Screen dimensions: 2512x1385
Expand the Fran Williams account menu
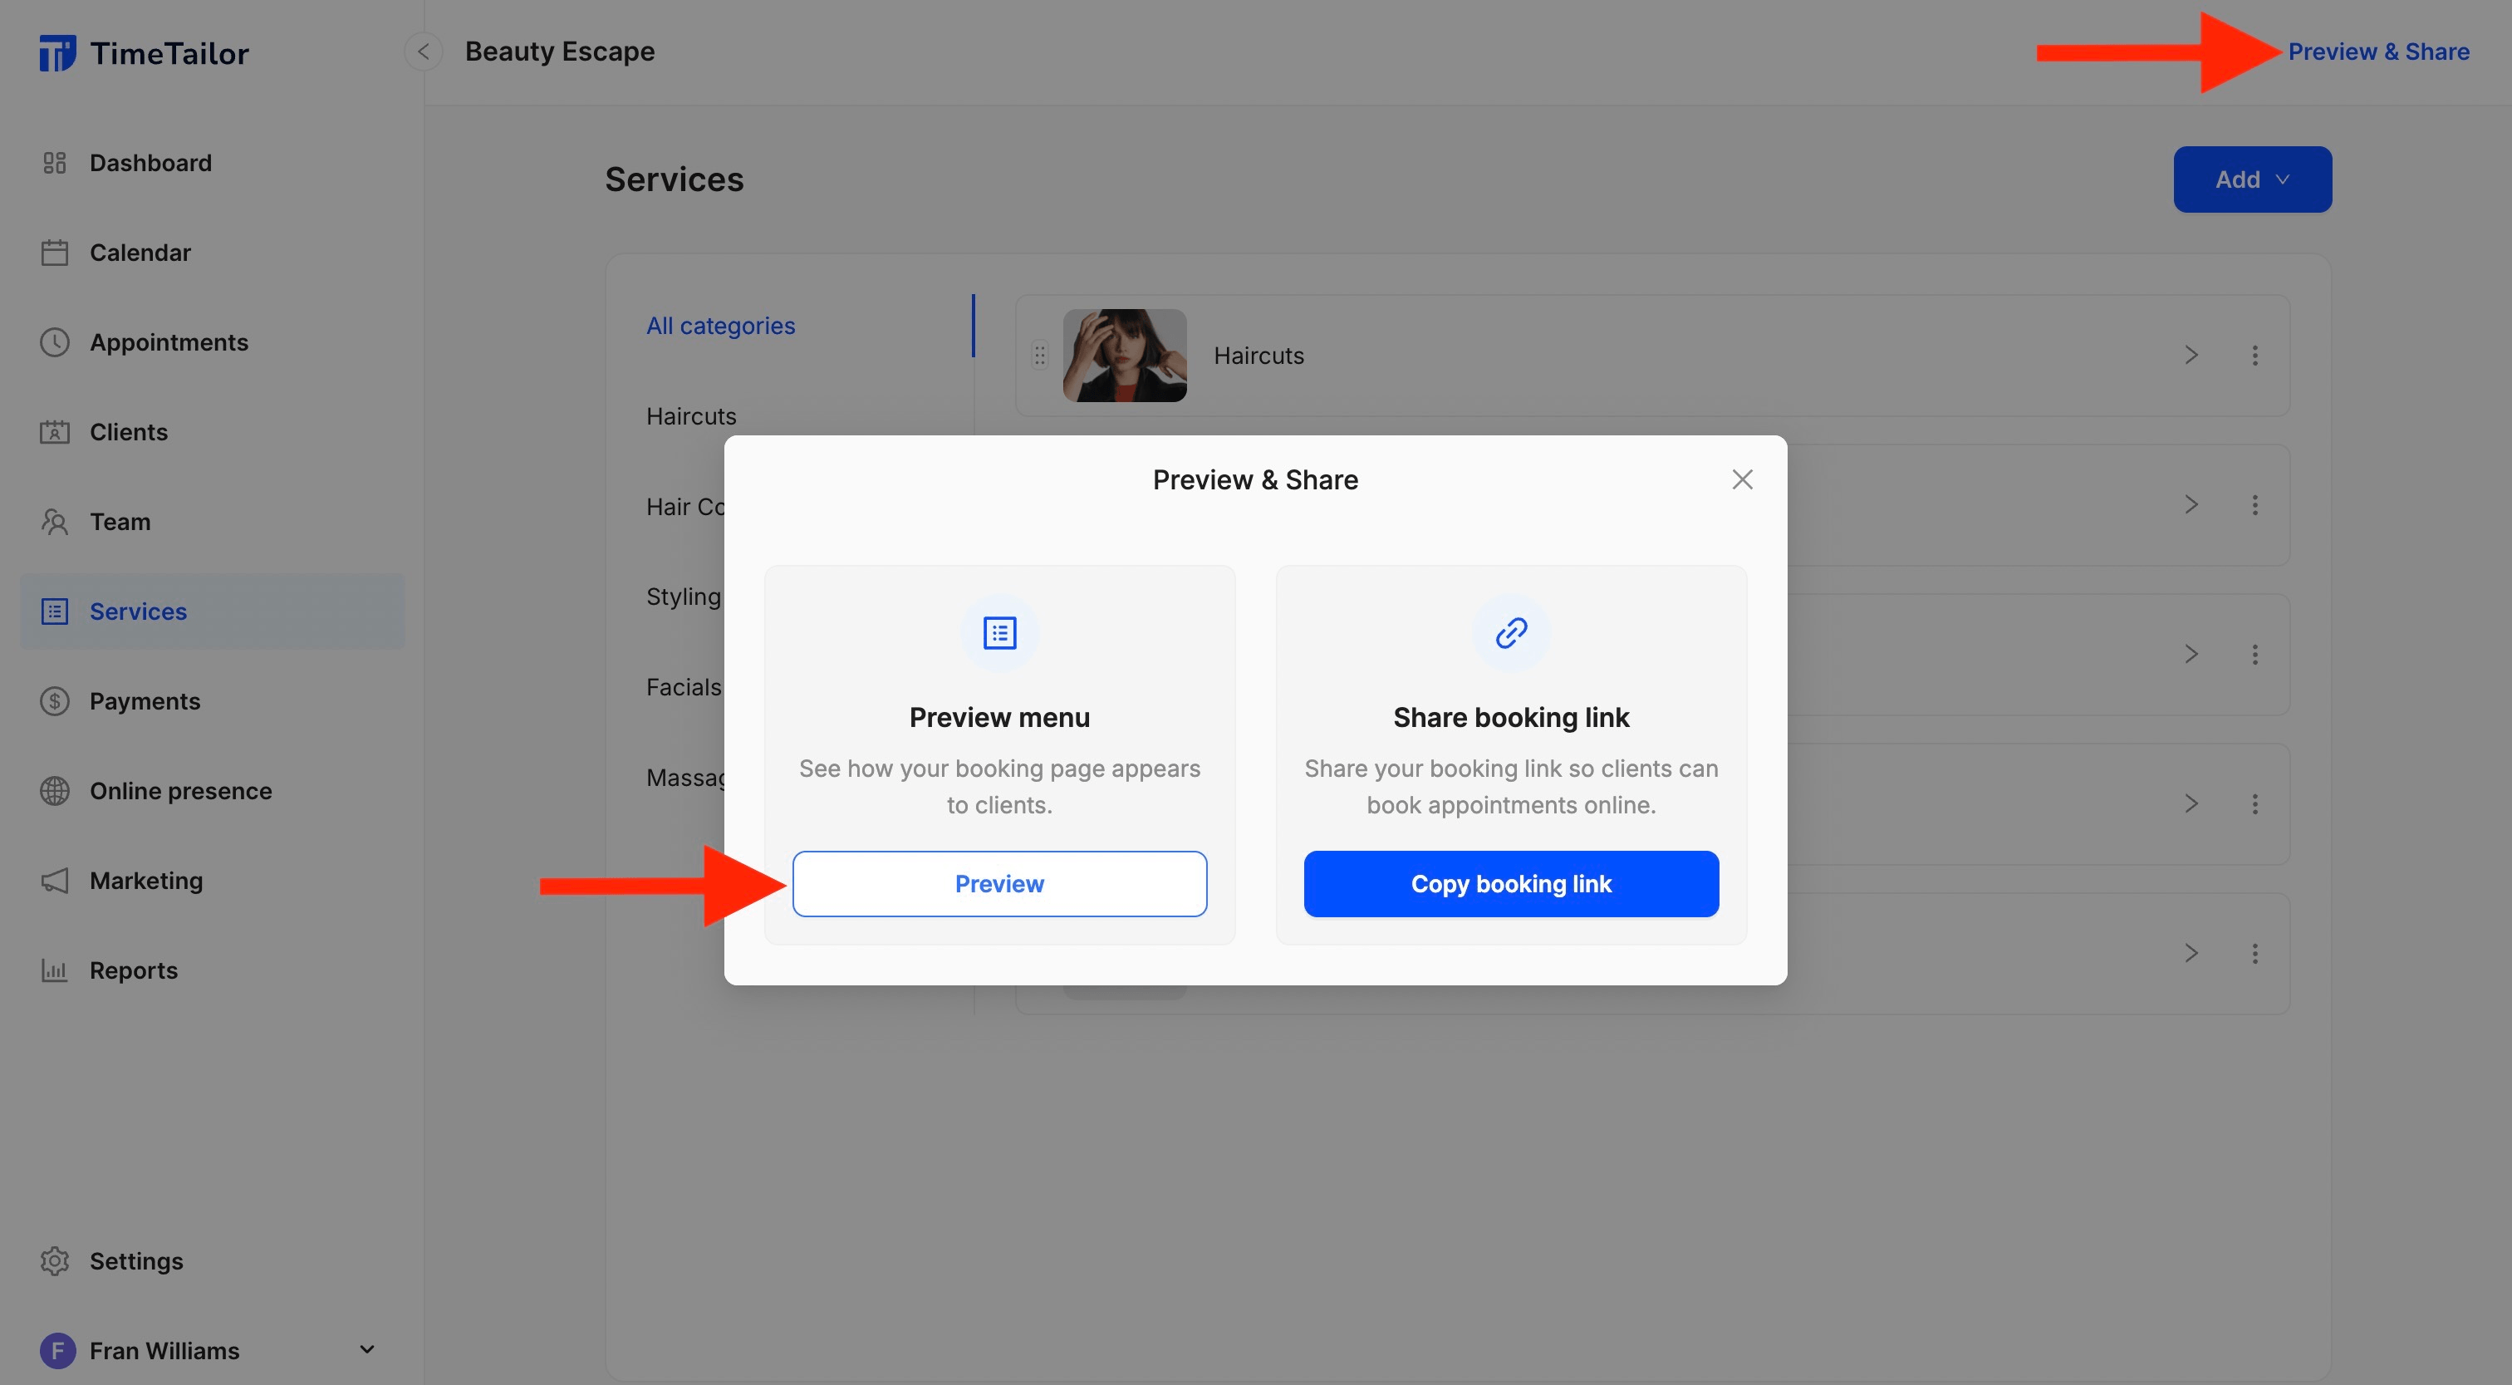[366, 1349]
